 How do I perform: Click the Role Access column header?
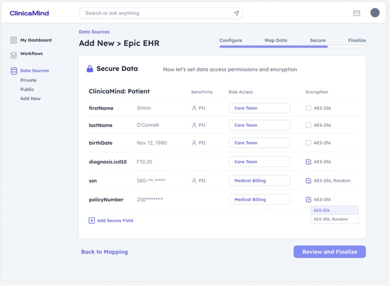coord(241,92)
